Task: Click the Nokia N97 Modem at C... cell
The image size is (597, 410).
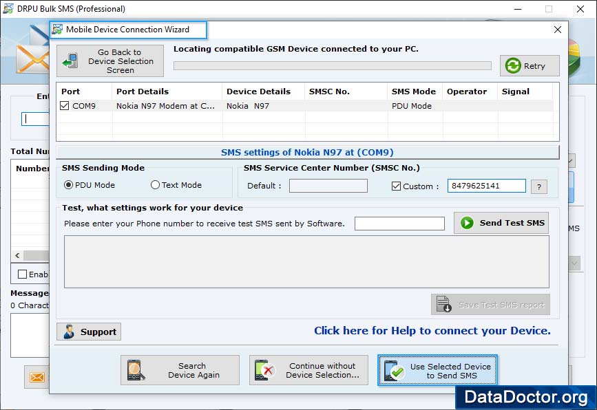Action: (x=166, y=106)
